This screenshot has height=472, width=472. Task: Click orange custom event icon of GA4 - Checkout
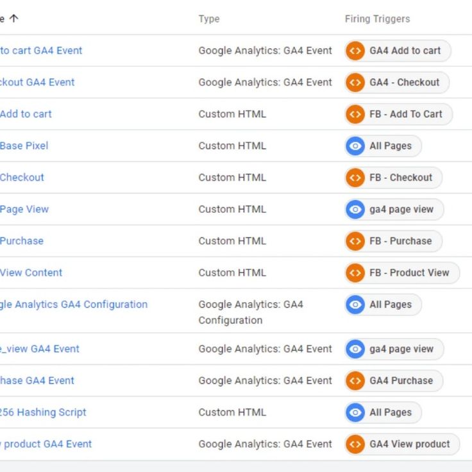click(355, 82)
